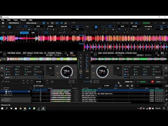Toggle right deck PAD FX mode button
Viewport: 168px width, 126px height.
[x=158, y=77]
